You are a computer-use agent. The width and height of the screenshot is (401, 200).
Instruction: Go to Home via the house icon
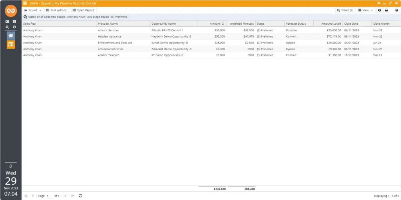[x=11, y=36]
